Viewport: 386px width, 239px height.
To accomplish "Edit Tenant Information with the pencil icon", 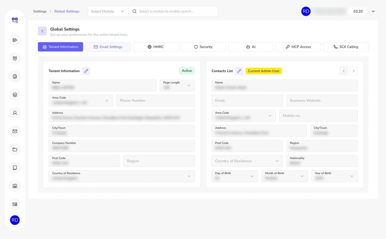I will 86,71.
